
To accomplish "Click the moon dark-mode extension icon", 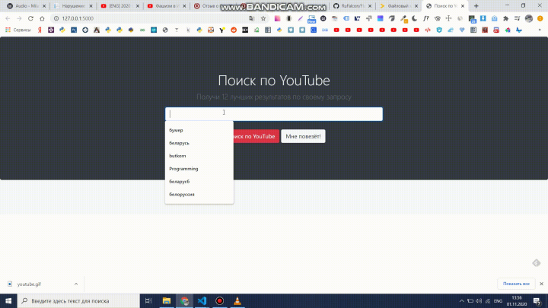I will [415, 18].
